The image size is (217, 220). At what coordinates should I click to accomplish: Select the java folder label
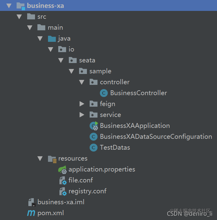pos(64,38)
